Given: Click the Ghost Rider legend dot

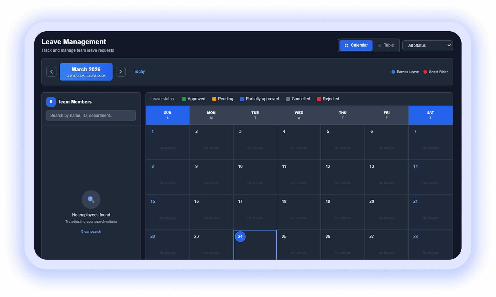Looking at the screenshot, I should [425, 72].
